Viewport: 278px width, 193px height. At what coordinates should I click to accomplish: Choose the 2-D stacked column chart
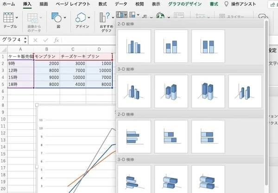tap(171, 46)
